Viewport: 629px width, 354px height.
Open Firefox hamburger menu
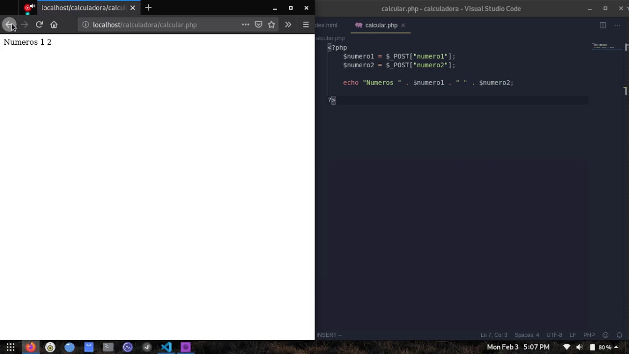(x=306, y=25)
